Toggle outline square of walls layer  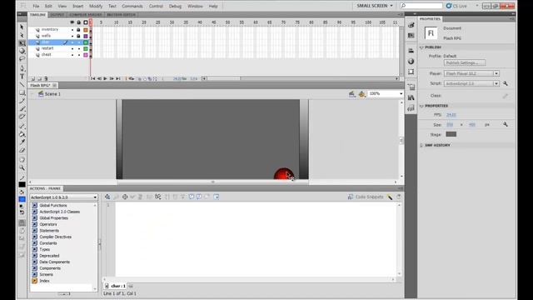(x=86, y=36)
